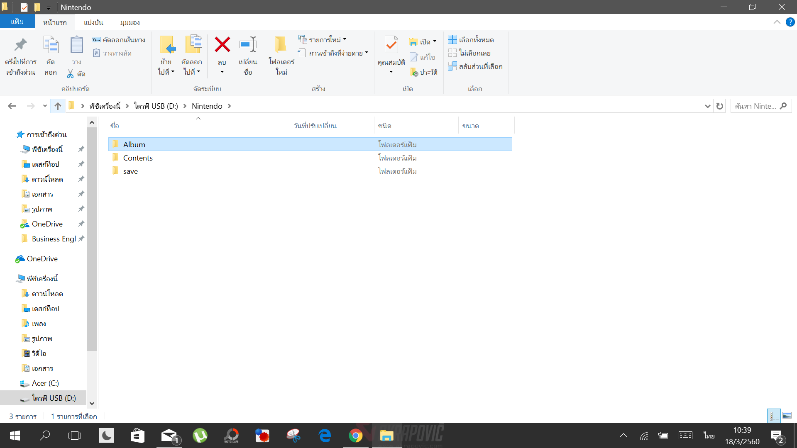This screenshot has width=797, height=448.
Task: Click Pin to Quick access icon
Action: point(20,45)
